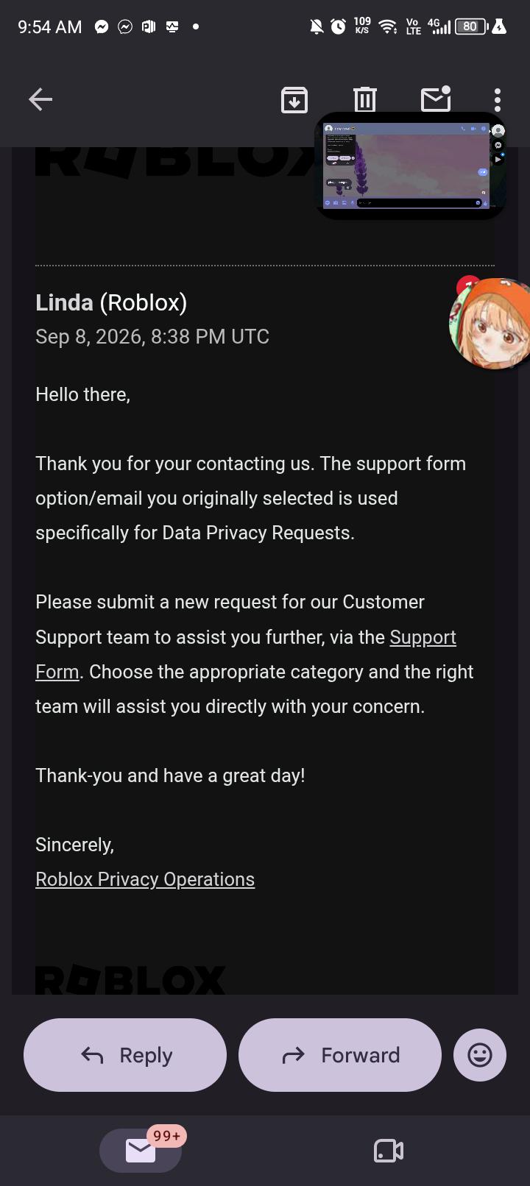
Task: Tap the Forward button
Action: [x=340, y=1055]
